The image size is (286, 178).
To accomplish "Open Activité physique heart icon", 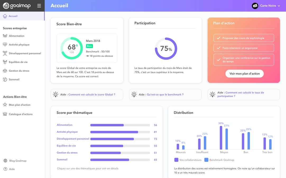I will (5, 45).
